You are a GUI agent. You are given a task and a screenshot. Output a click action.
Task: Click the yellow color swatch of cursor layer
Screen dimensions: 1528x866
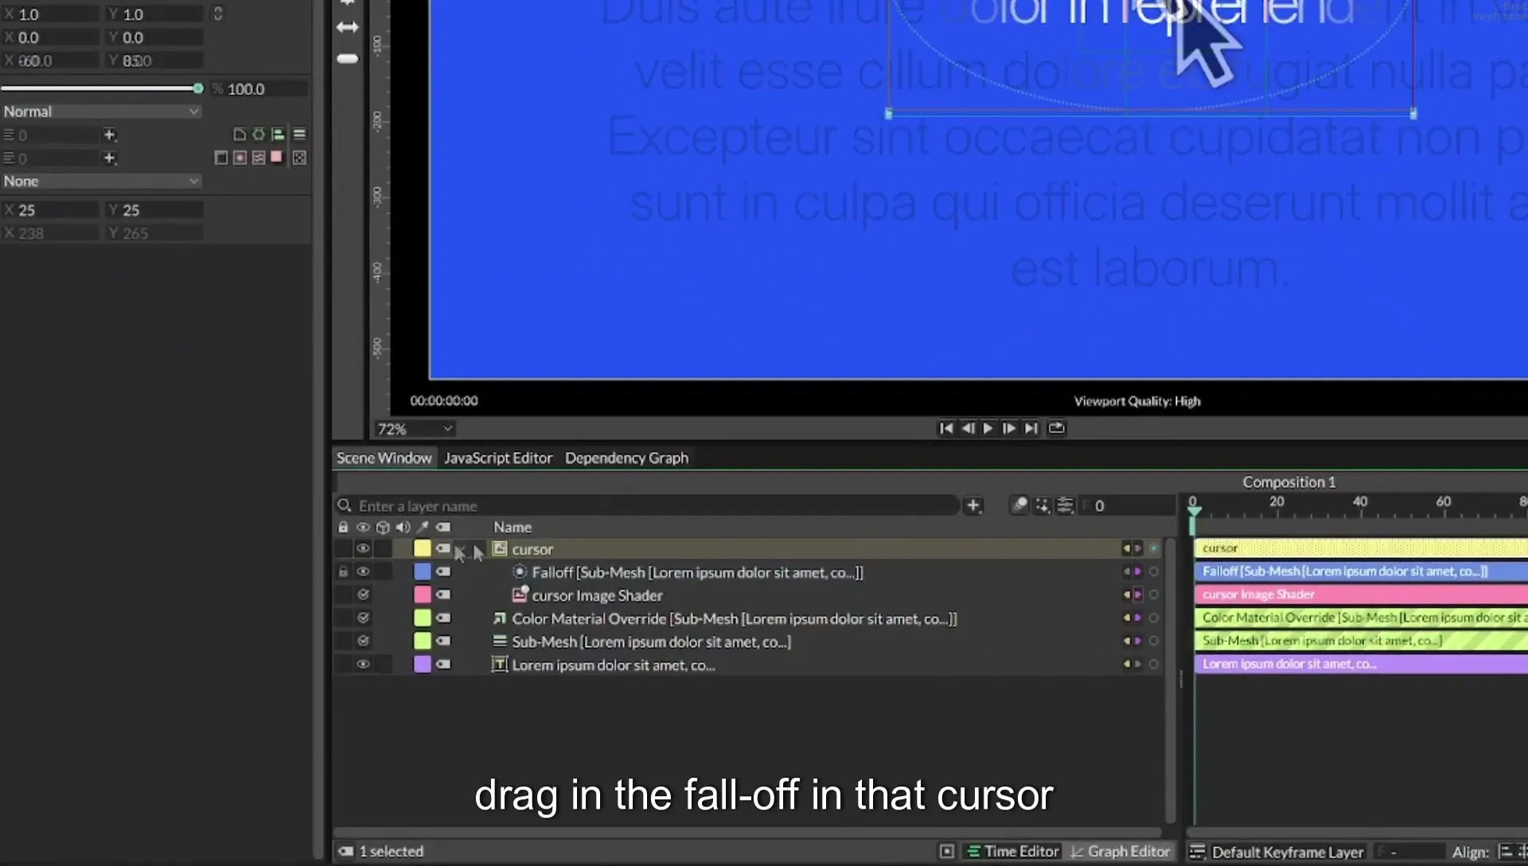pos(422,548)
